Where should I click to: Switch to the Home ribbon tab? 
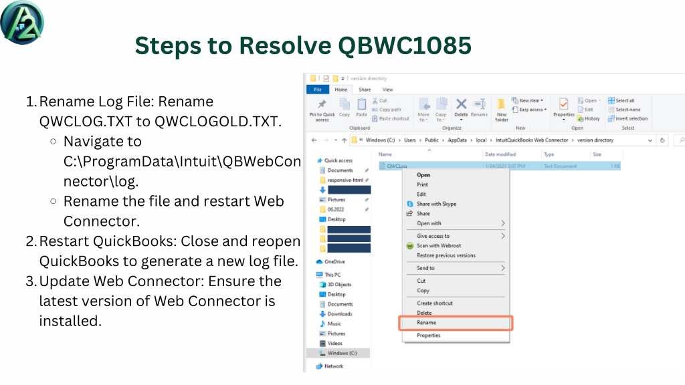coord(340,90)
